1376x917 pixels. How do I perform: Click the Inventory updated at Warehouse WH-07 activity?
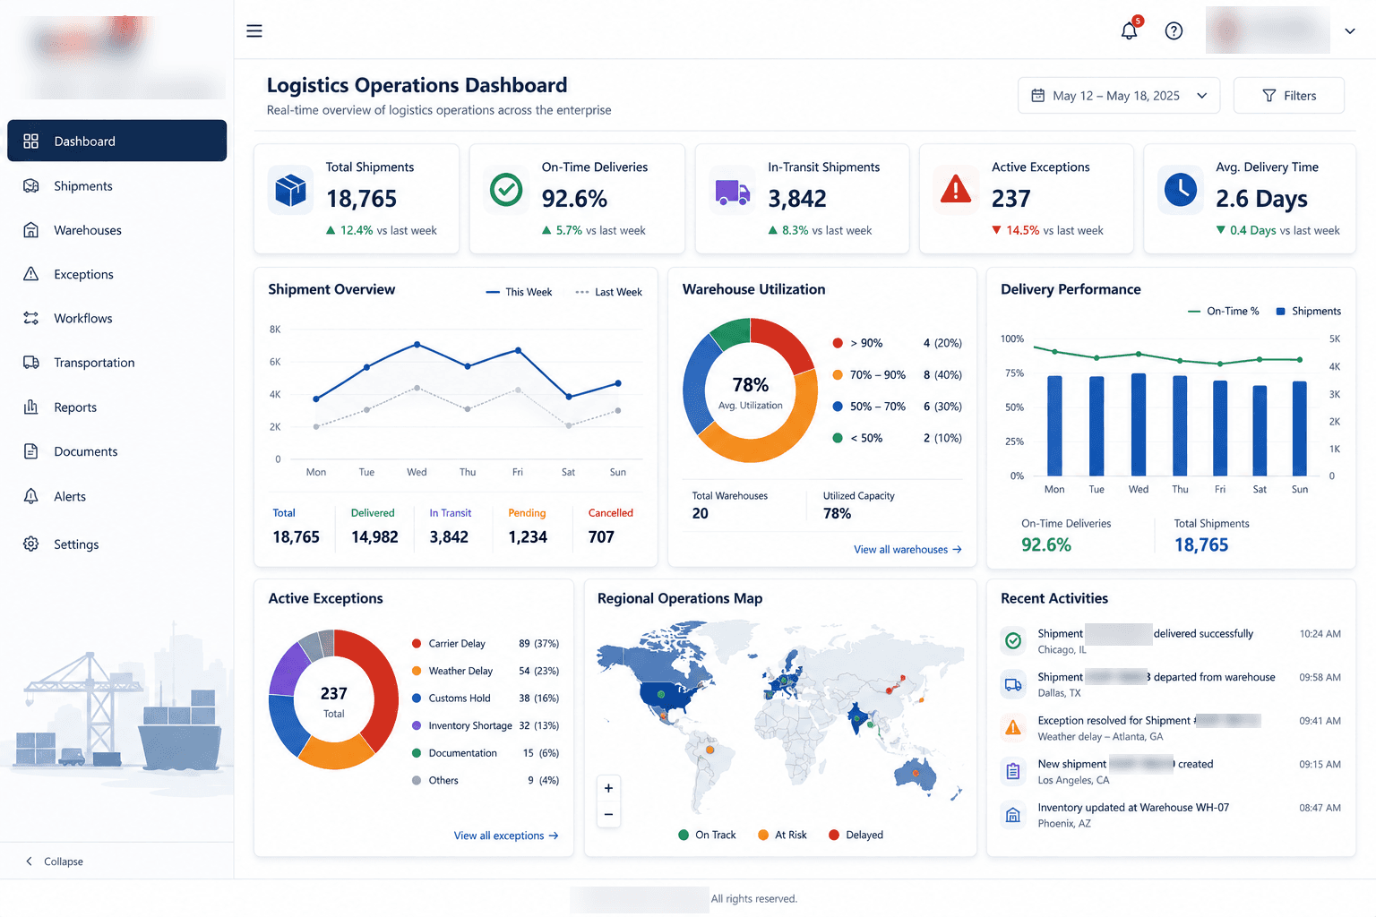pyautogui.click(x=1172, y=815)
